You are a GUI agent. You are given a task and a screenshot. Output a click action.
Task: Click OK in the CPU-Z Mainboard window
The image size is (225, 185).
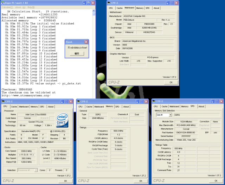171,82
